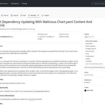Screen dimensions: 105x105
Task: Click the Projects table icon
Action: (11, 15)
